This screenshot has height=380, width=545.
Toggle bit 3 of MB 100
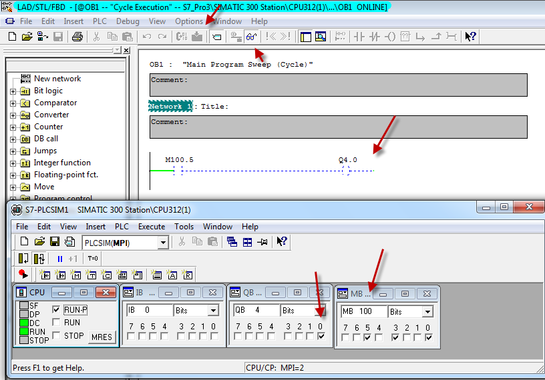(395, 337)
